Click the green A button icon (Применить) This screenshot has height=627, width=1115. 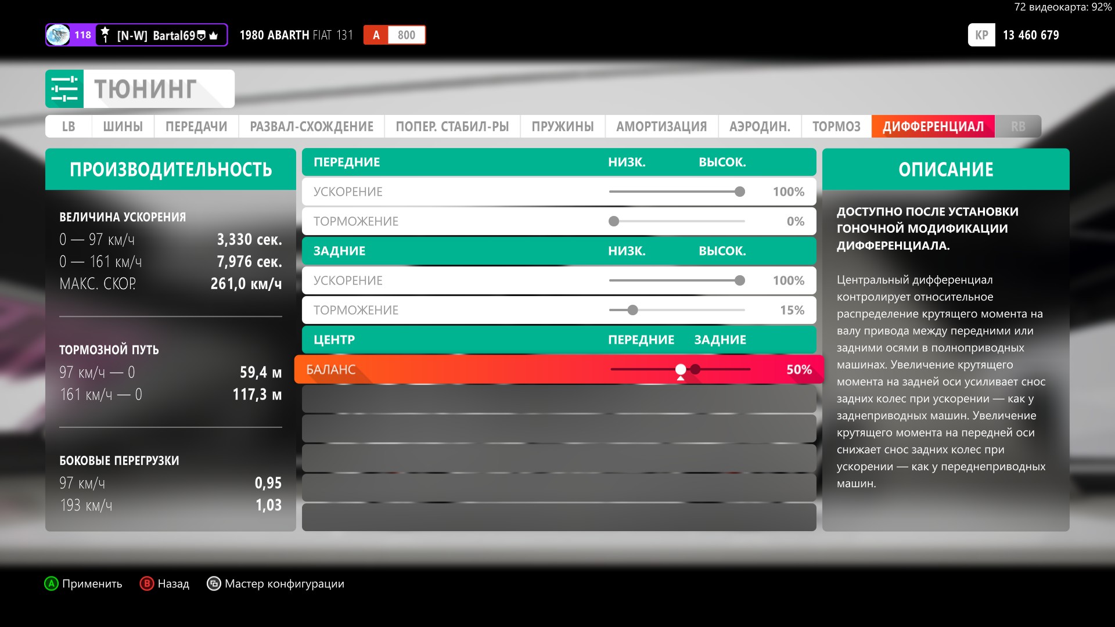tap(51, 583)
